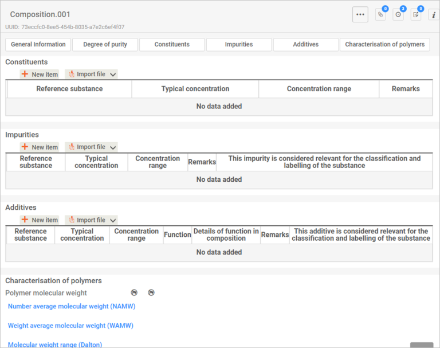Expand the Constituents Import file dropdown arrow

113,75
